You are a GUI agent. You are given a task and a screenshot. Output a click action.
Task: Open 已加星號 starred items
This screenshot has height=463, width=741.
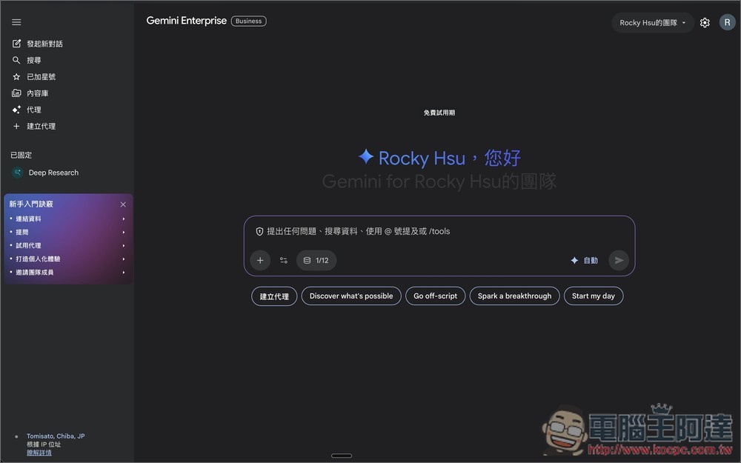16,76
